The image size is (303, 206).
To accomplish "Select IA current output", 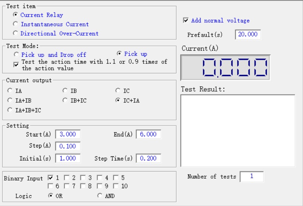I will click(10, 90).
